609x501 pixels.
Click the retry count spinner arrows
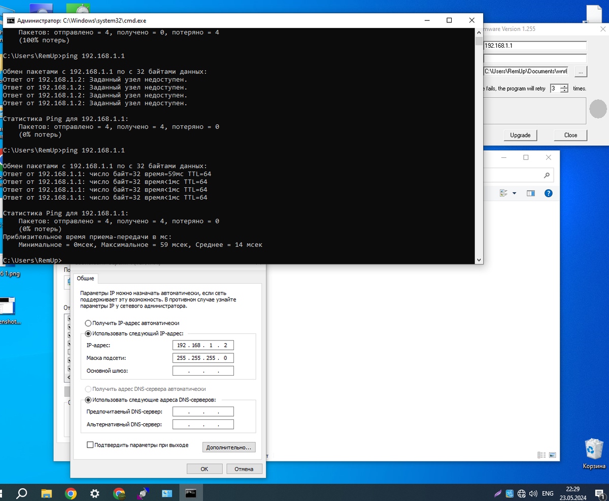[x=564, y=88]
